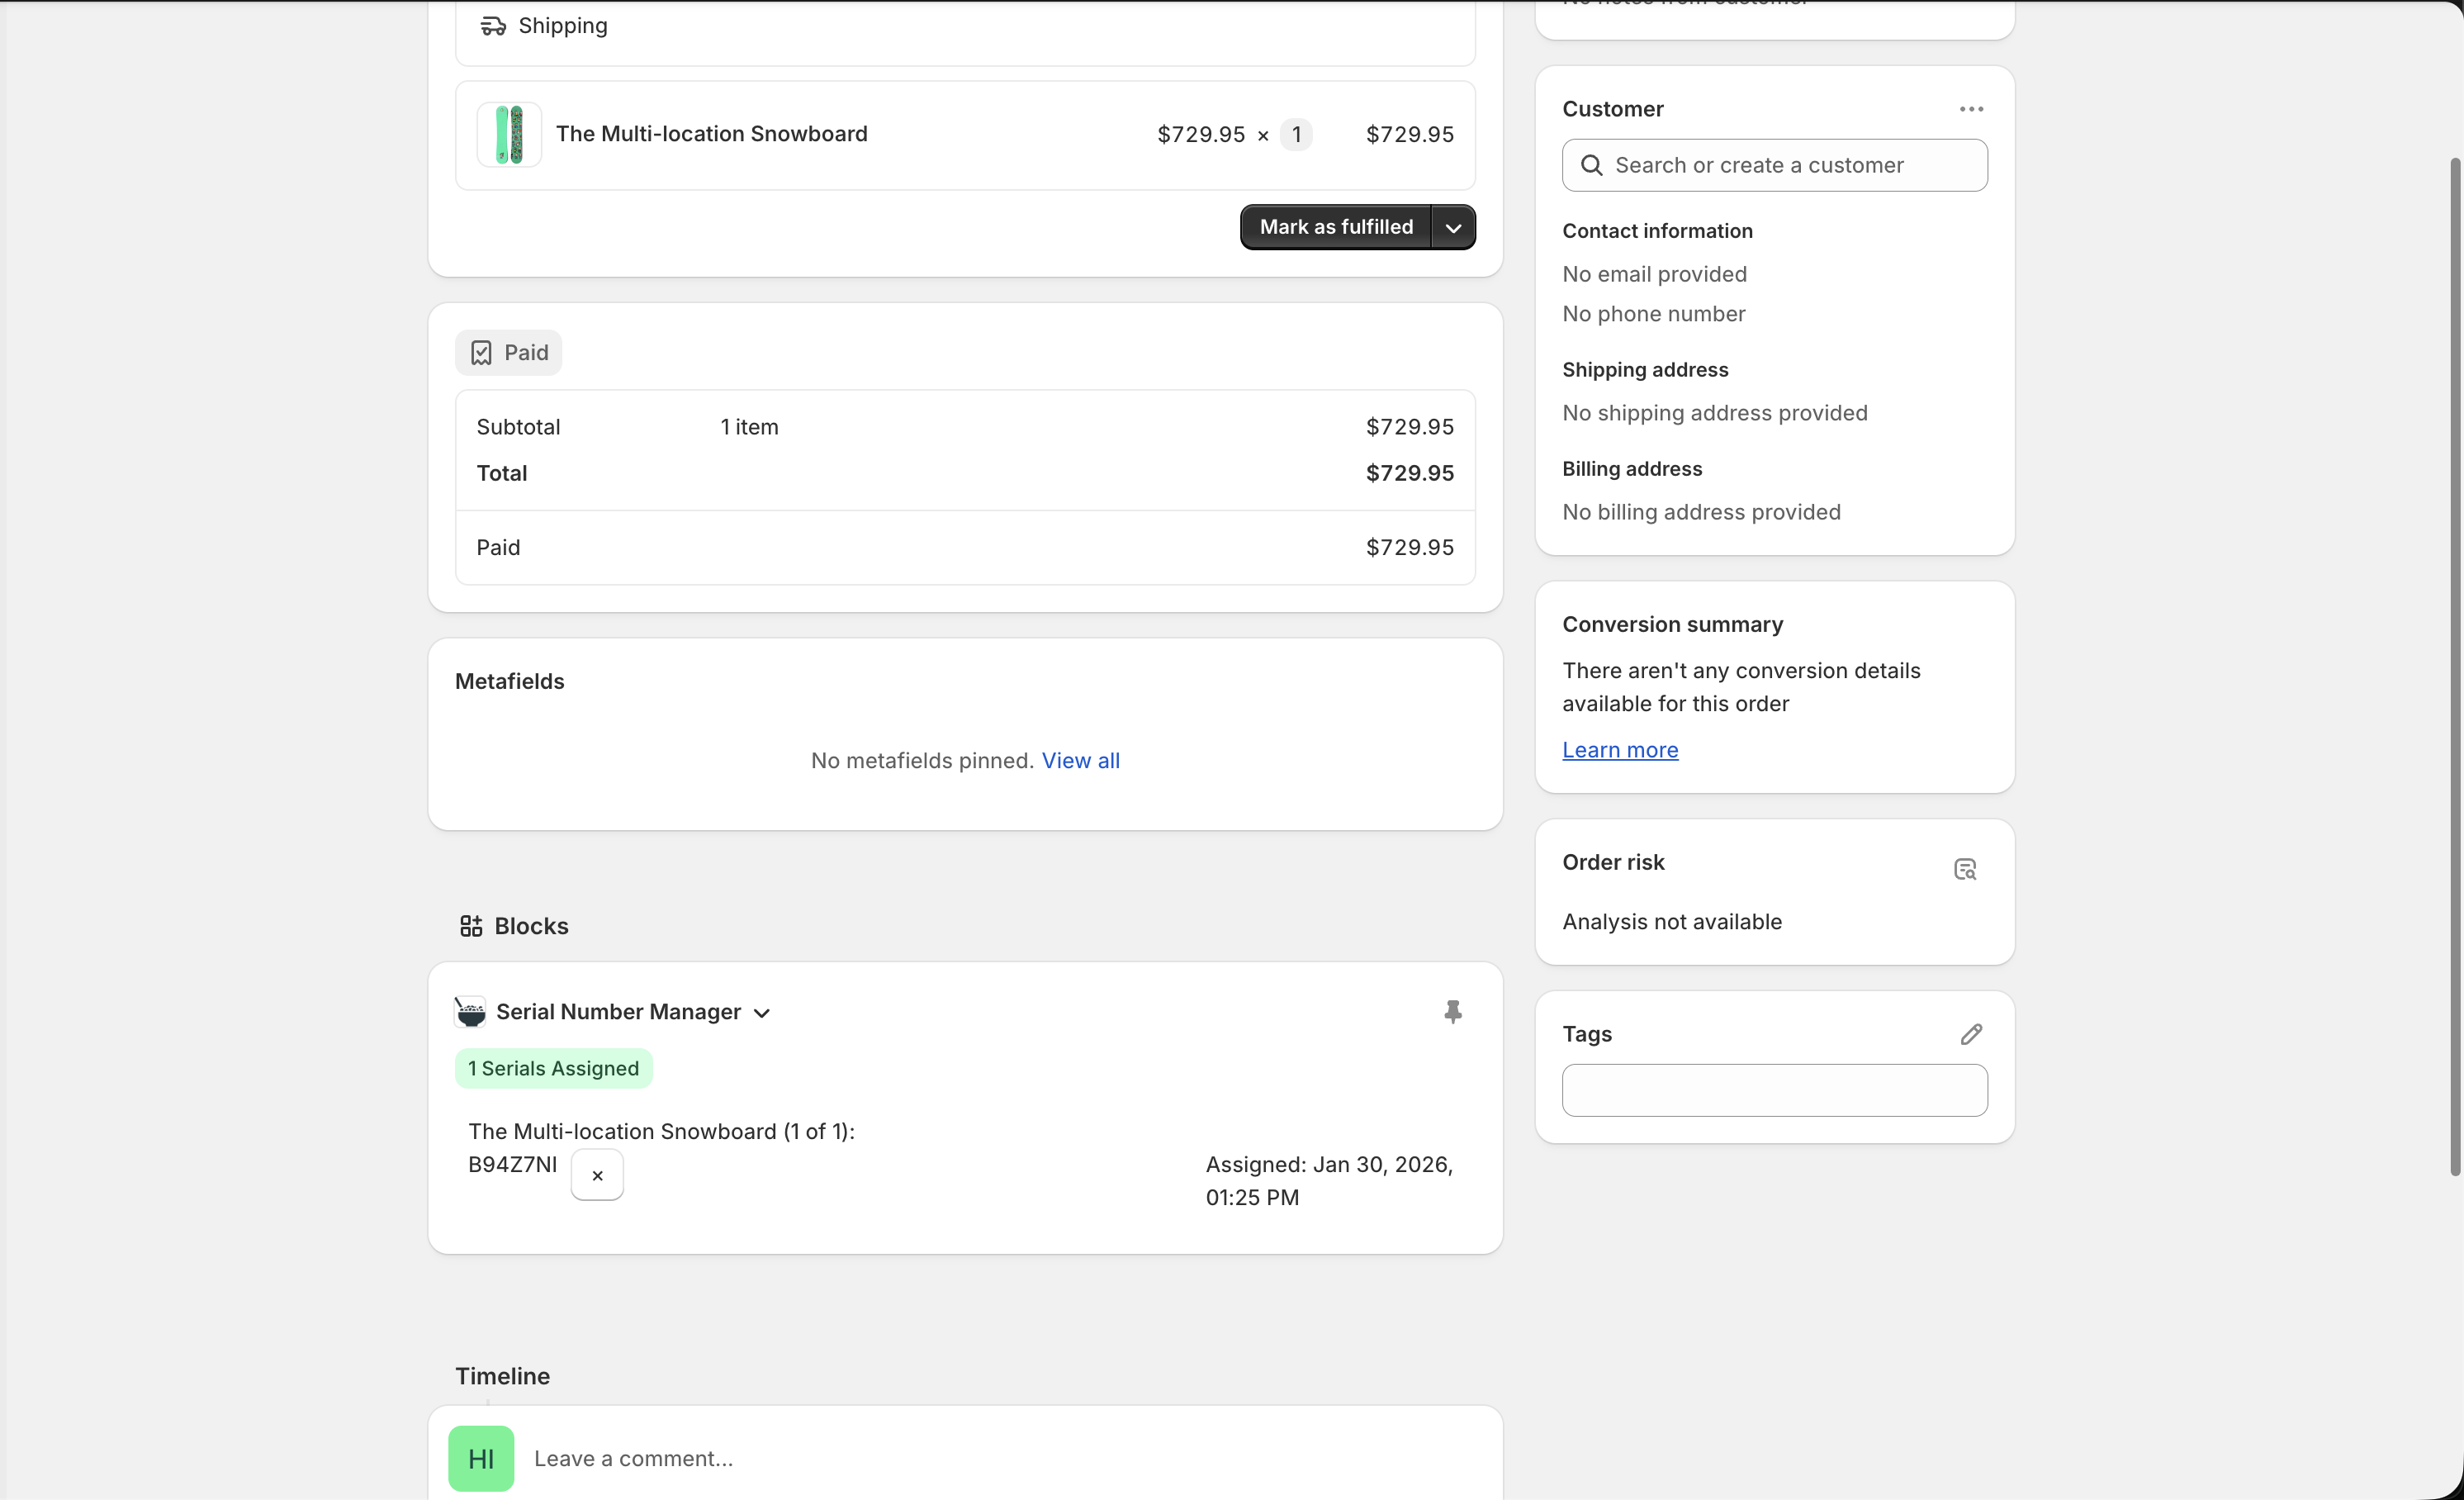Viewport: 2464px width, 1500px height.
Task: Click the Paid status badge icon
Action: [481, 352]
